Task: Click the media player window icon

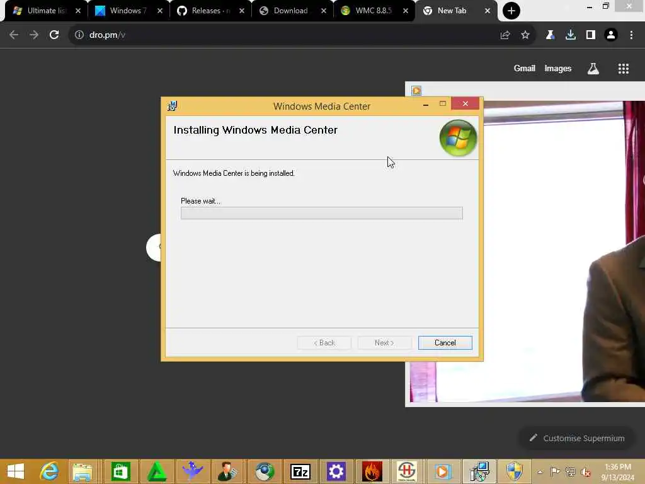Action: (x=416, y=91)
